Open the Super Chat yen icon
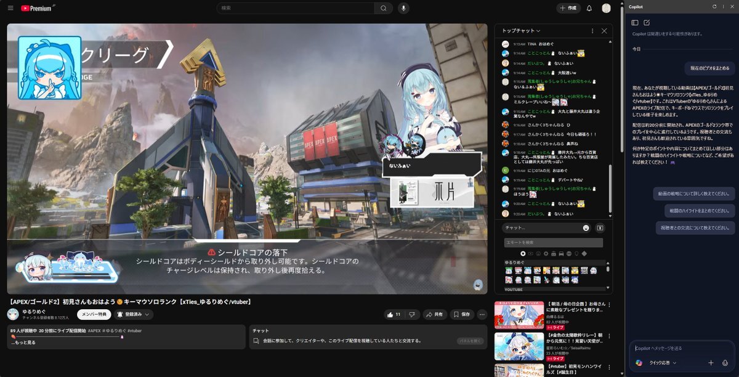This screenshot has width=739, height=377. 600,228
